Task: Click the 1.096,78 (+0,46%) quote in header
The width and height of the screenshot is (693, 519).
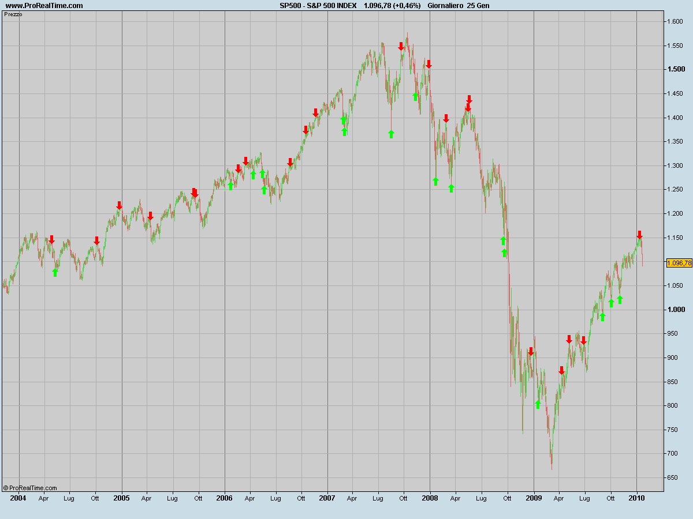Action: 392,5
